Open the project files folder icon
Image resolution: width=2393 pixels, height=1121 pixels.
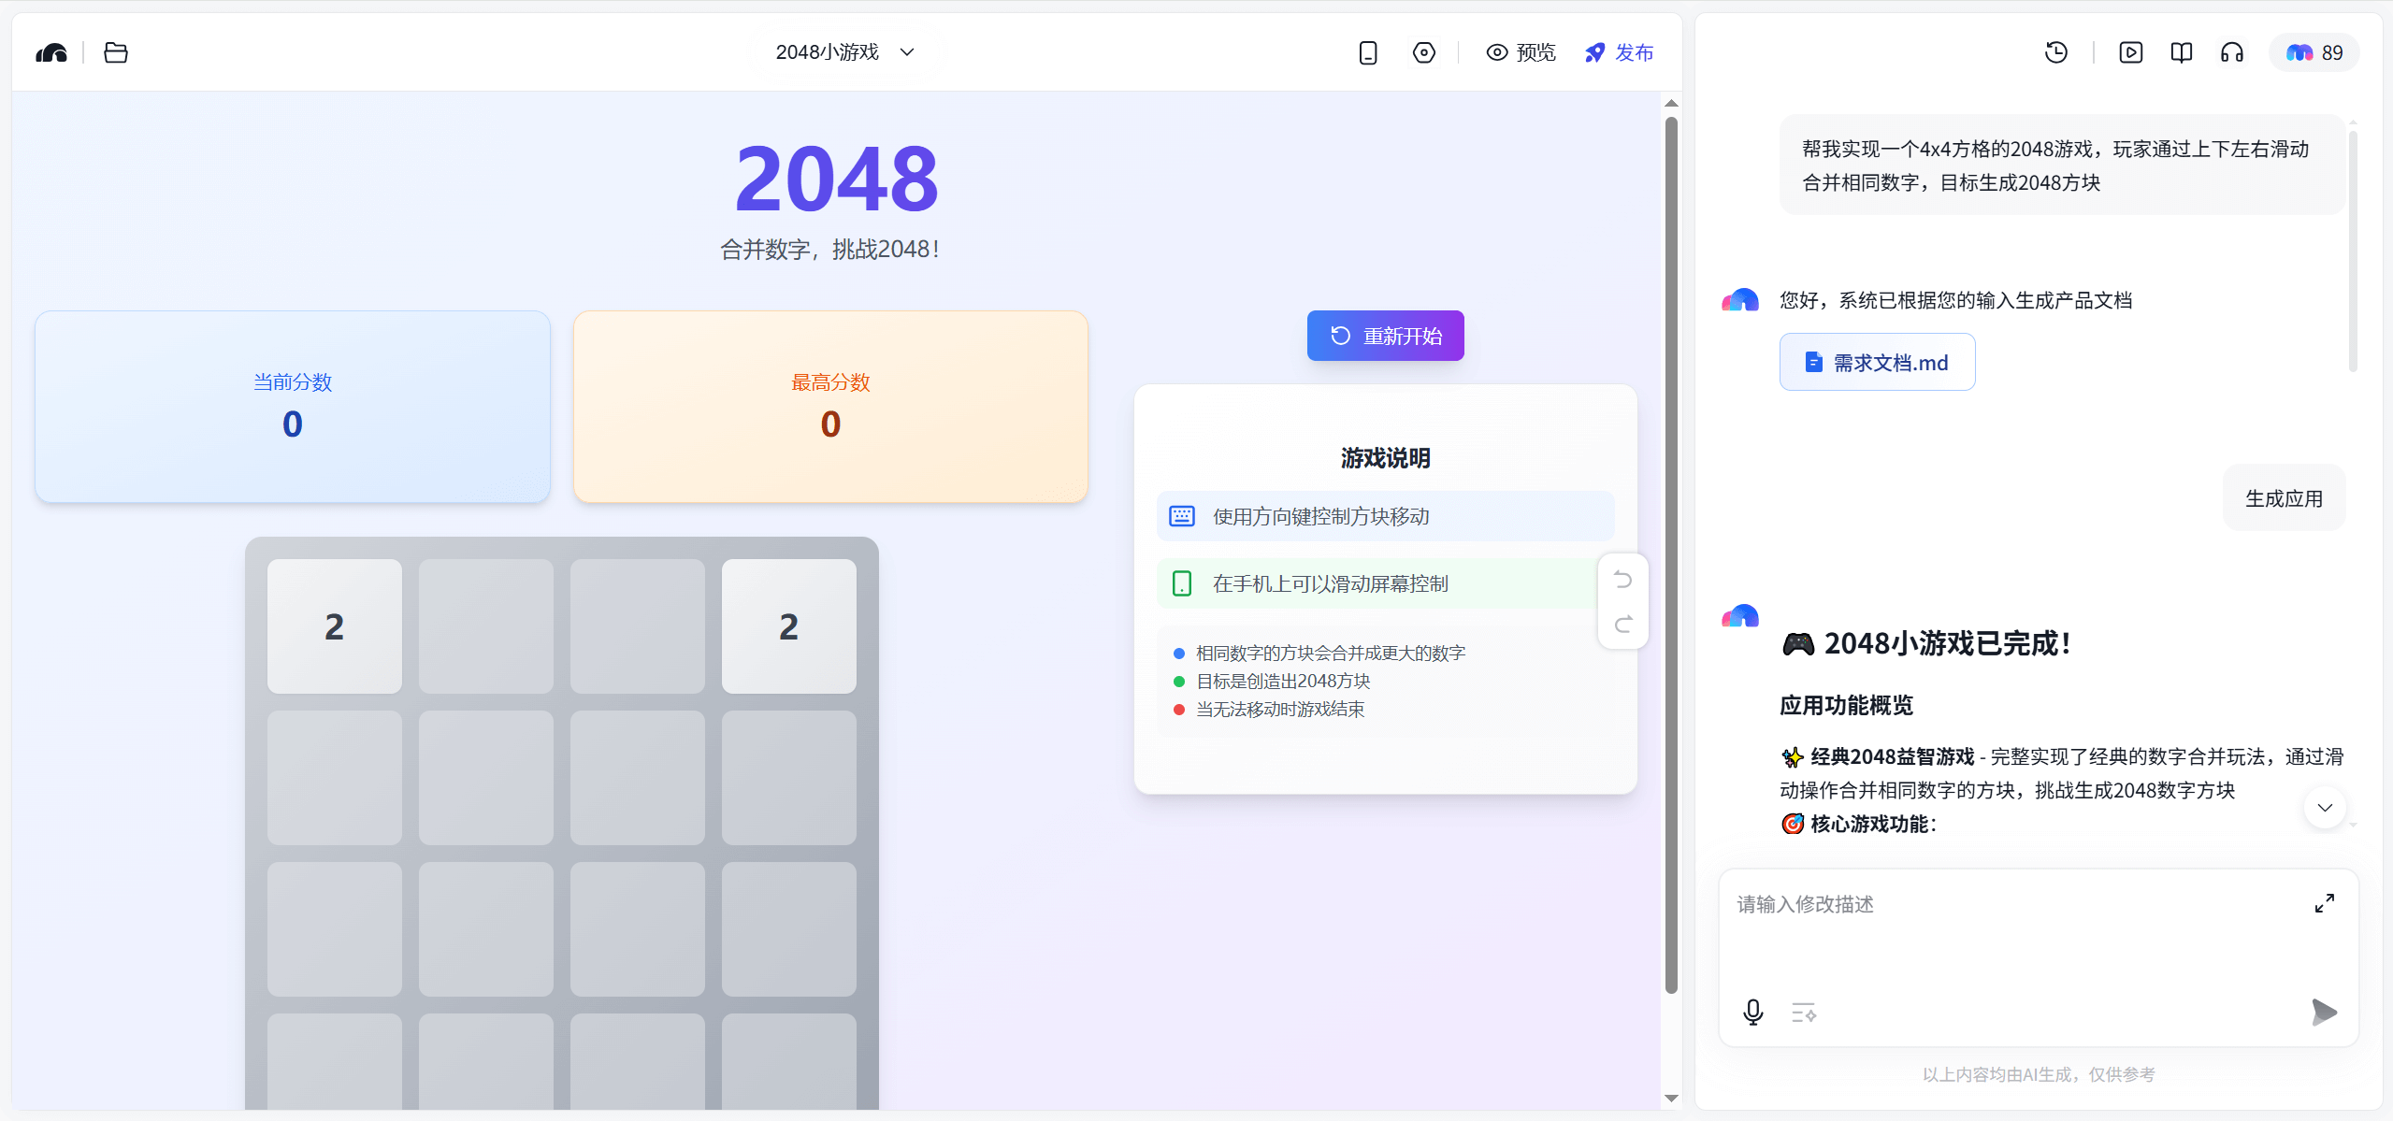point(115,52)
